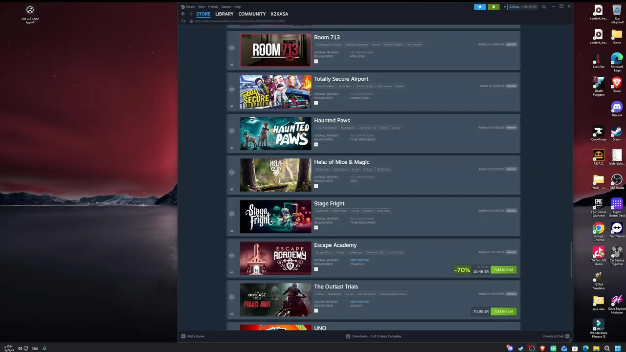Switch to the COMMUNITY tab
626x352 pixels.
252,14
